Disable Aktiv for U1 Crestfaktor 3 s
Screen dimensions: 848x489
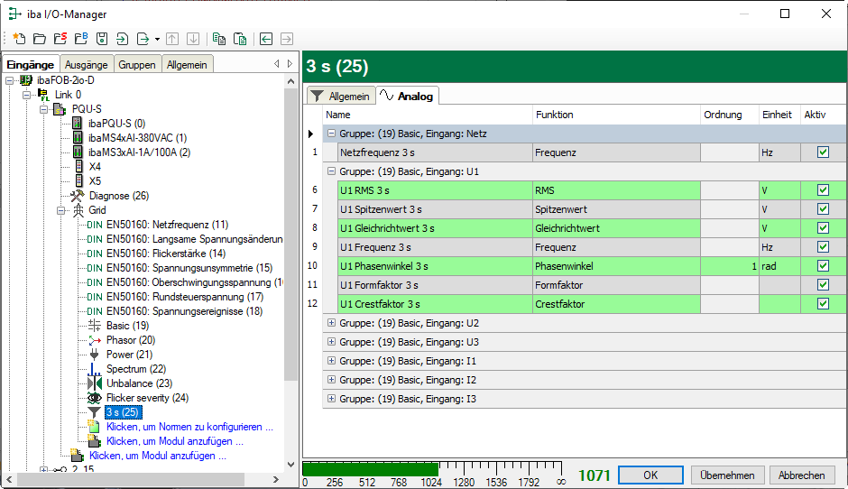[x=823, y=304]
